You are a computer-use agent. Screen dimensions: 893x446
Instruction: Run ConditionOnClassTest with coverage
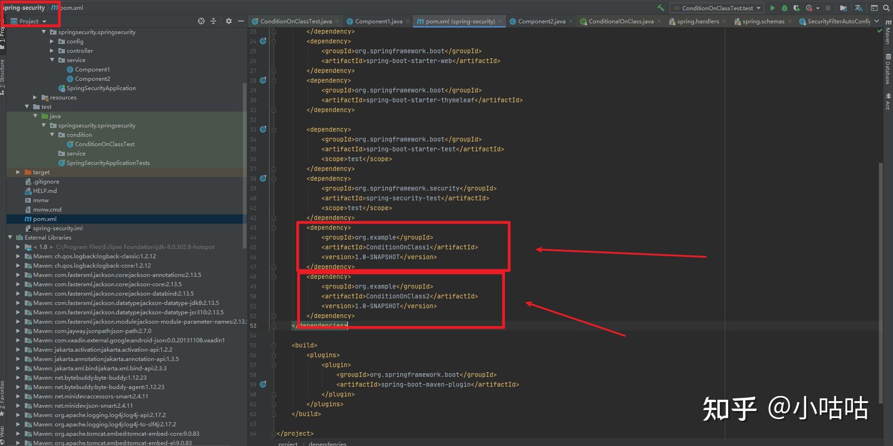point(797,8)
